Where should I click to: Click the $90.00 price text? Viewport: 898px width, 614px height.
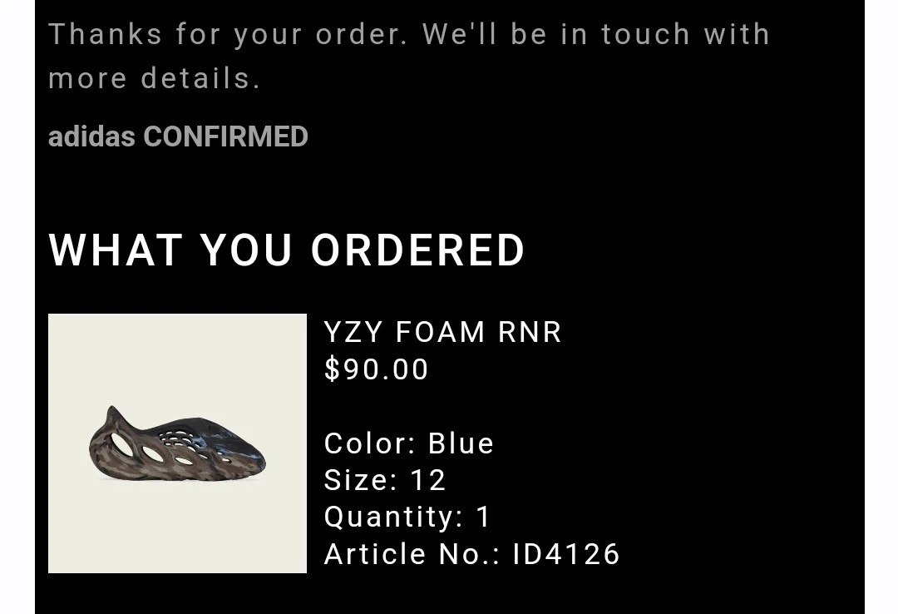377,369
